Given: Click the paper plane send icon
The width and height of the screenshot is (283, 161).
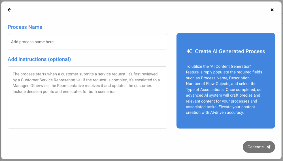Looking at the screenshot, I should [x=268, y=147].
